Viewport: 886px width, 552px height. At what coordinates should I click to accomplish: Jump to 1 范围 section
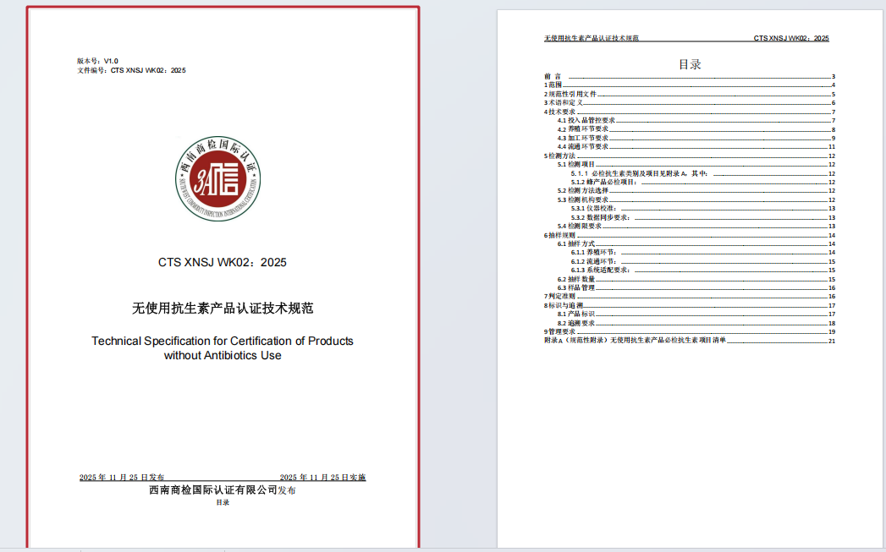click(554, 85)
